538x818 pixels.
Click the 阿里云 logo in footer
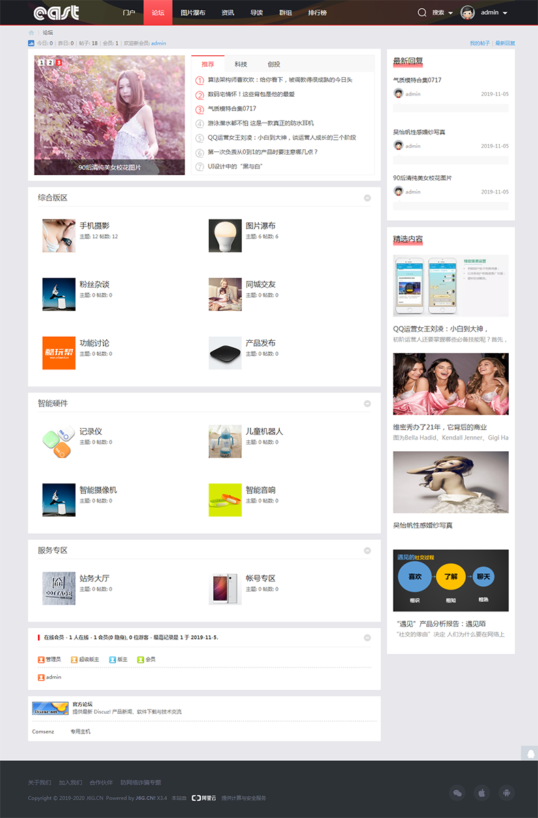[203, 798]
